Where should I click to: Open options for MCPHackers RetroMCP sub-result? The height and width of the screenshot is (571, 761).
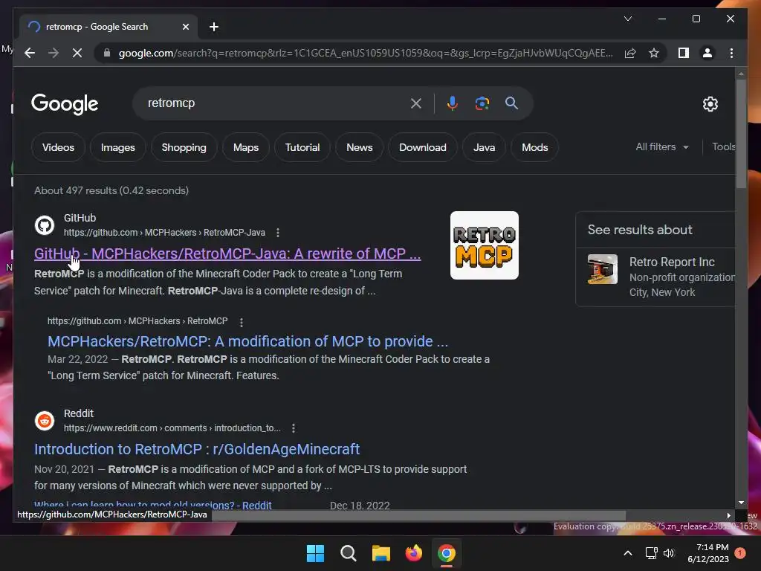click(242, 321)
